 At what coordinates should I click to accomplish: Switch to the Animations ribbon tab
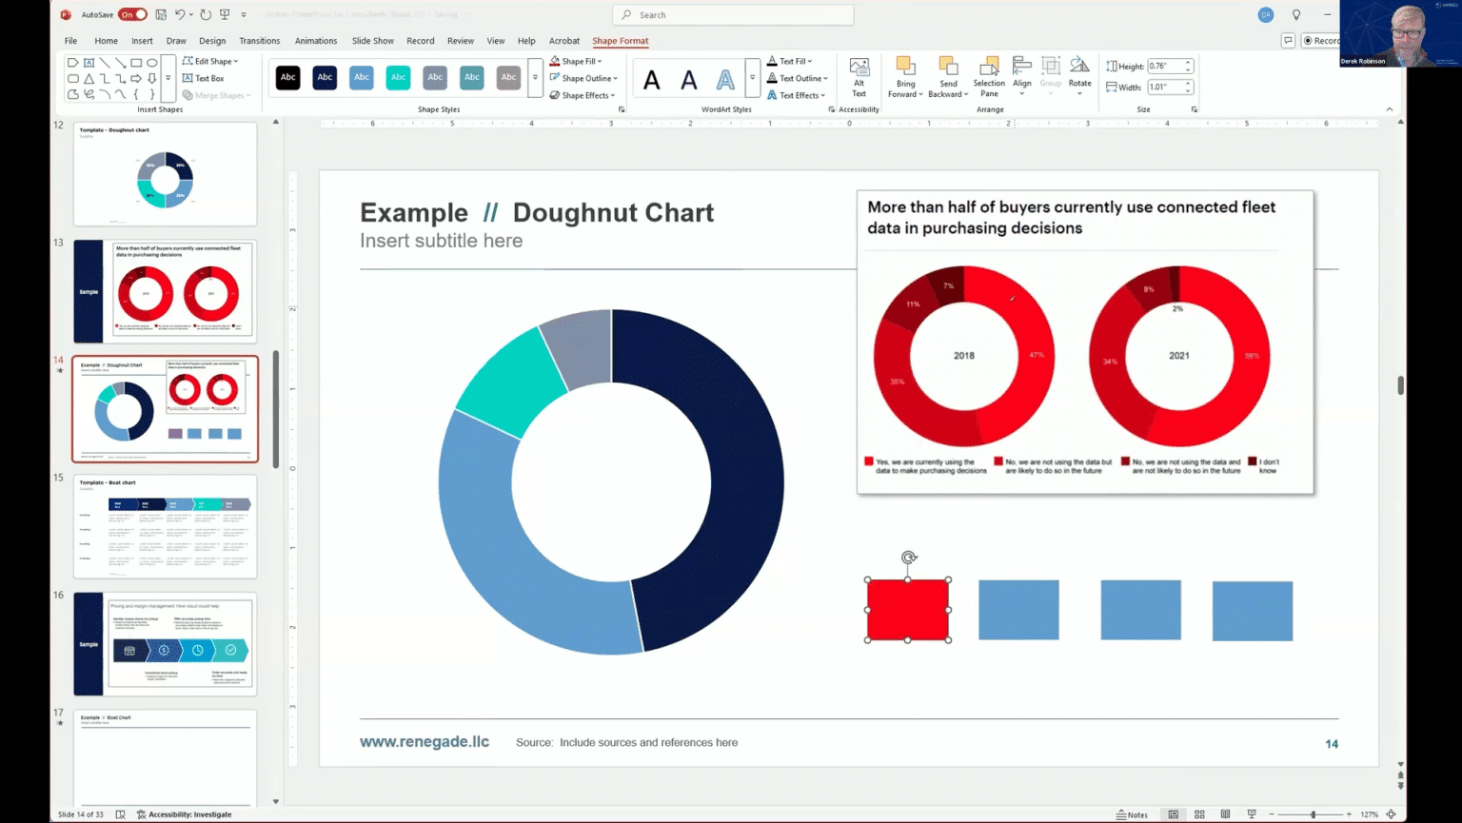(x=315, y=41)
